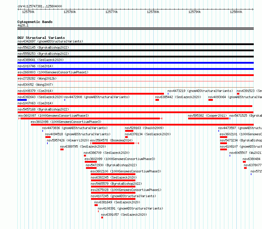This screenshot has width=262, height=229.
Task: Click the red bar under nsv528163
Action: (x=129, y=131)
